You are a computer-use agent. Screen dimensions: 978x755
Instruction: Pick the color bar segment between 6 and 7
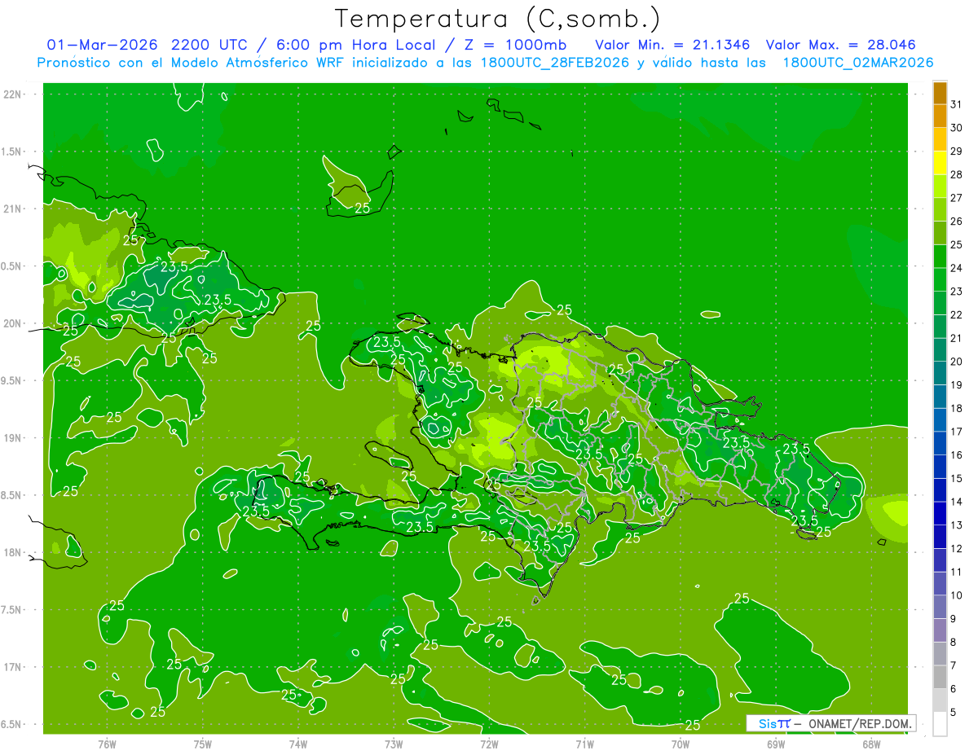click(x=940, y=678)
